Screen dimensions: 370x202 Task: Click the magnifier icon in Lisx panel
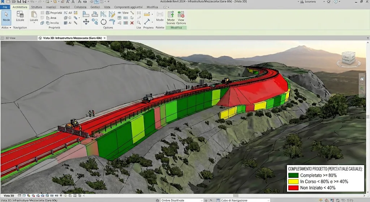139,23
